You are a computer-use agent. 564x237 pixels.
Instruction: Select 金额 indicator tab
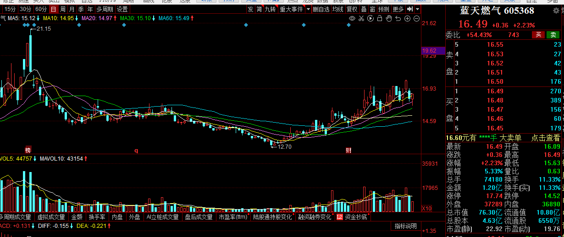pyautogui.click(x=77, y=217)
